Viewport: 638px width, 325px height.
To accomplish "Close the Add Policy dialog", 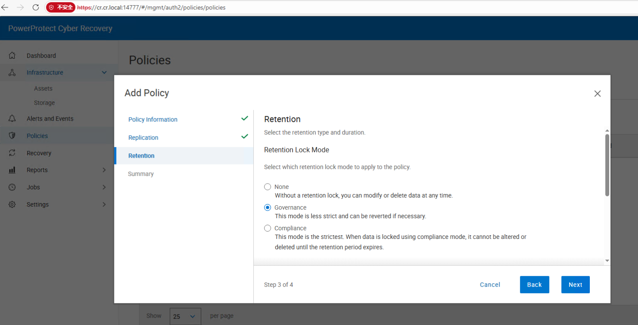I will (597, 93).
